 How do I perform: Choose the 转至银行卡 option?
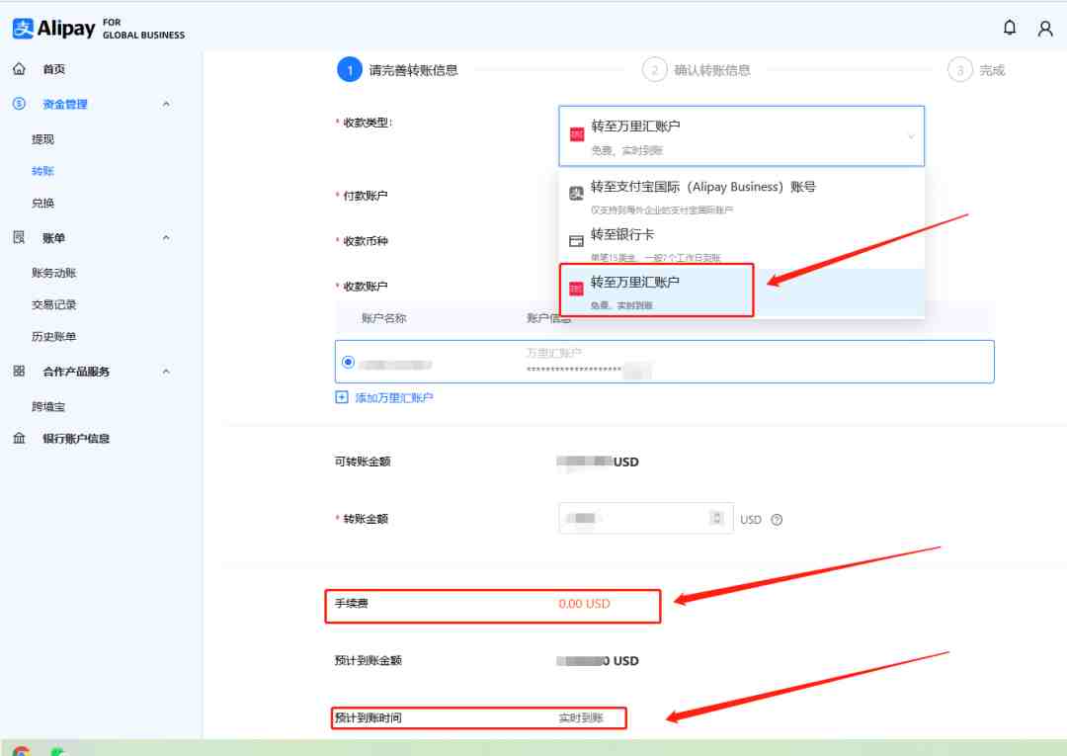(x=741, y=243)
